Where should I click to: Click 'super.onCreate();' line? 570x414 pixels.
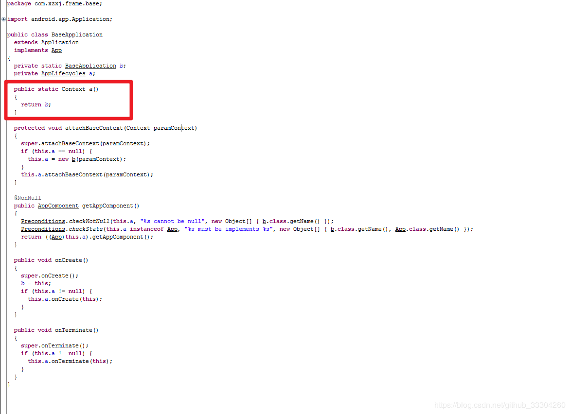tap(50, 276)
